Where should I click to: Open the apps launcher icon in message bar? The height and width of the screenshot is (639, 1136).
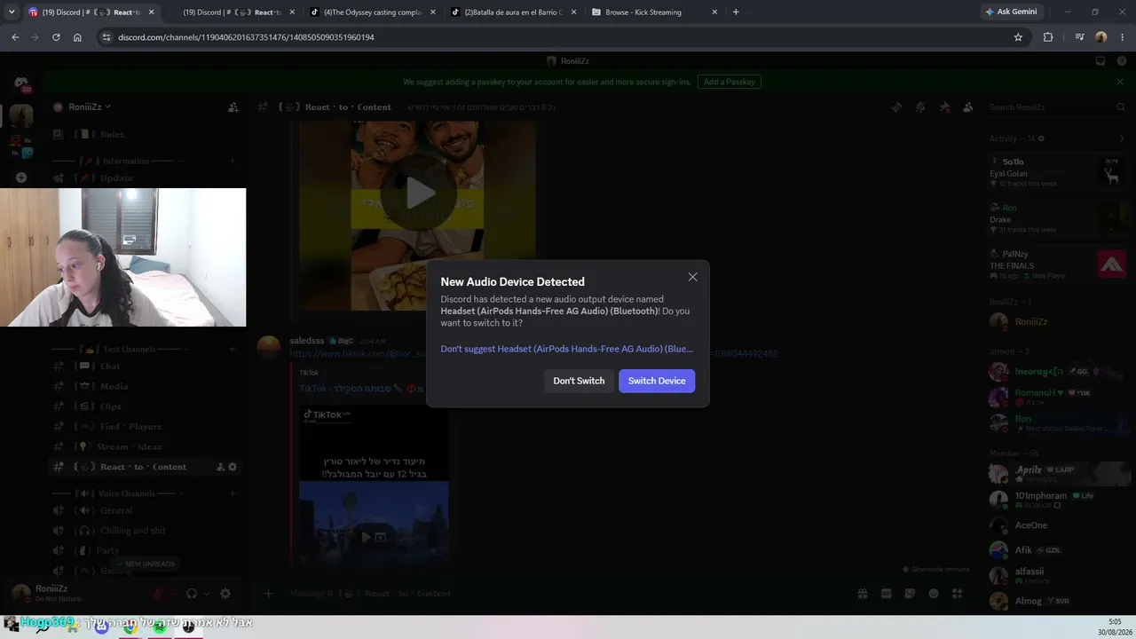[x=958, y=594]
